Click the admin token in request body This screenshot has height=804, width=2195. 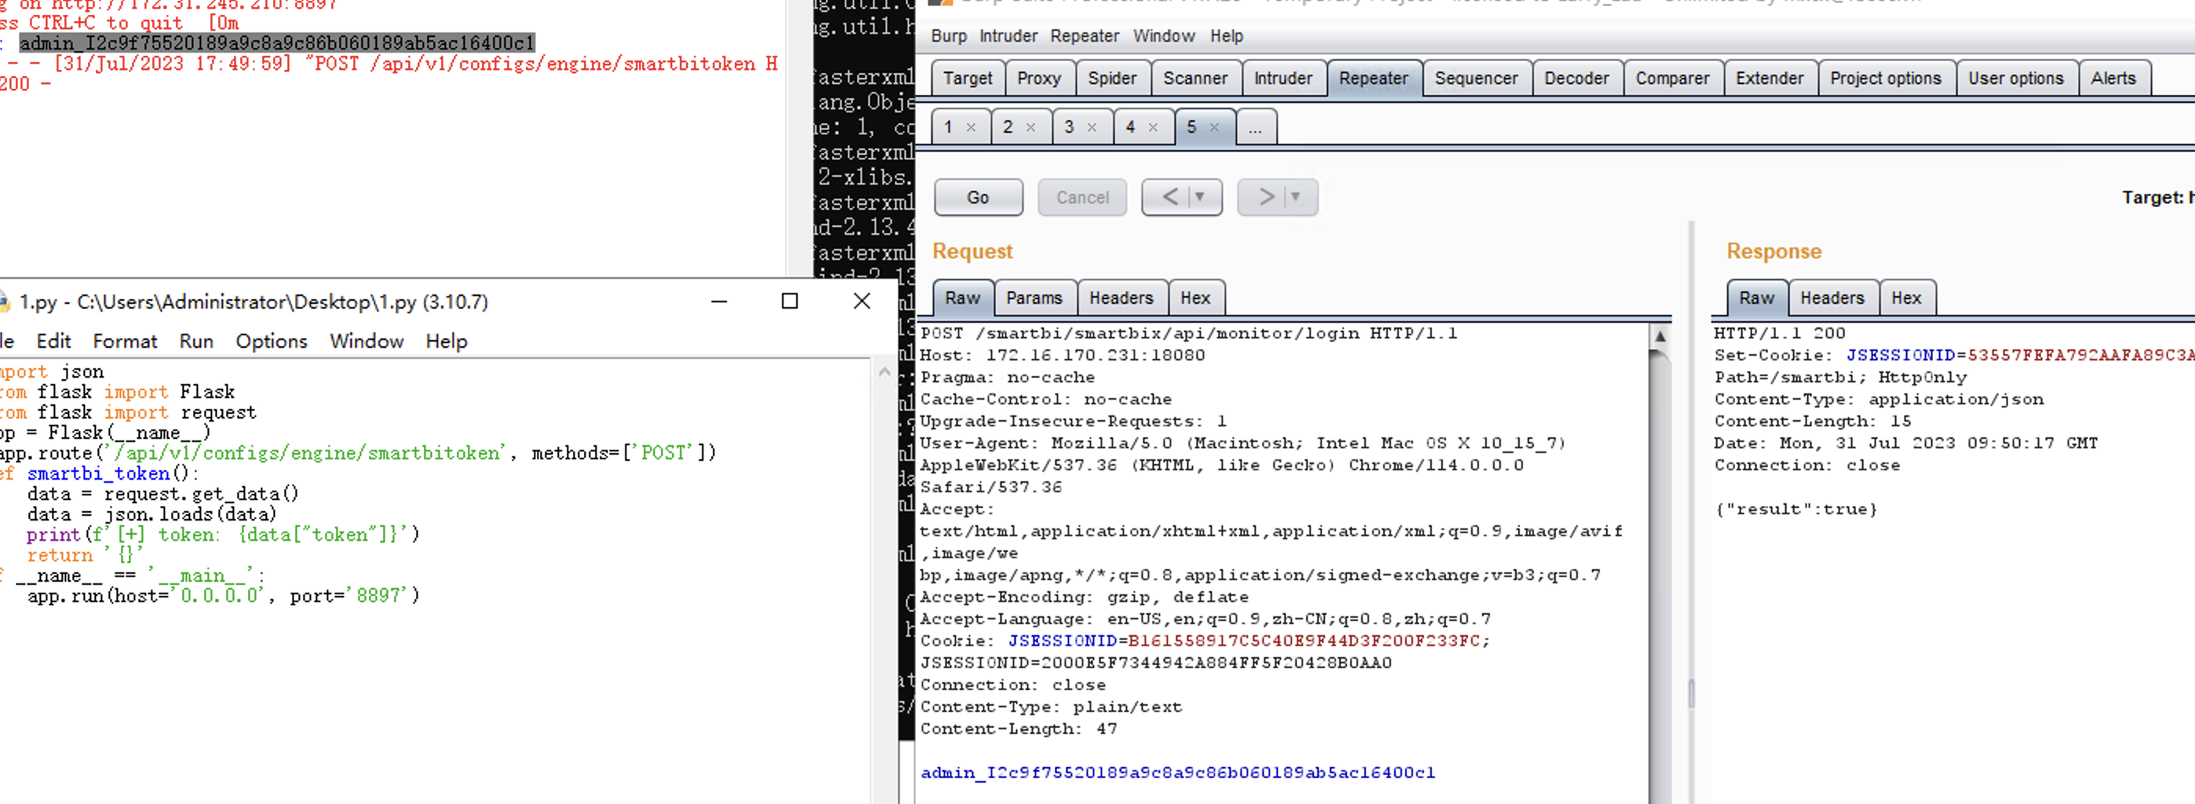point(1178,773)
